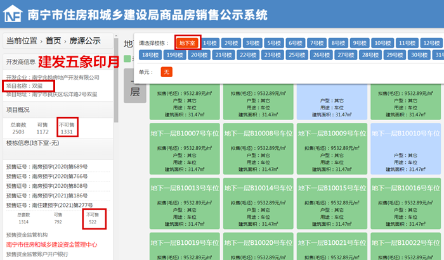Select parking space 地下一层B10009号车位
The image size is (444, 260).
coord(332,149)
